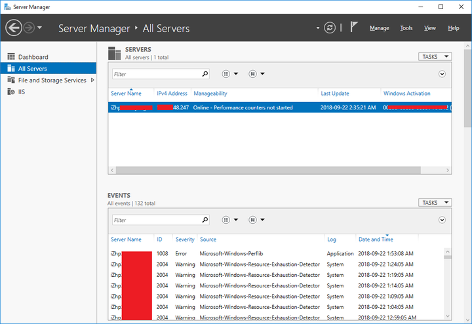Open File and Storage Services
Viewport: 472px width, 324px height.
pyautogui.click(x=52, y=80)
